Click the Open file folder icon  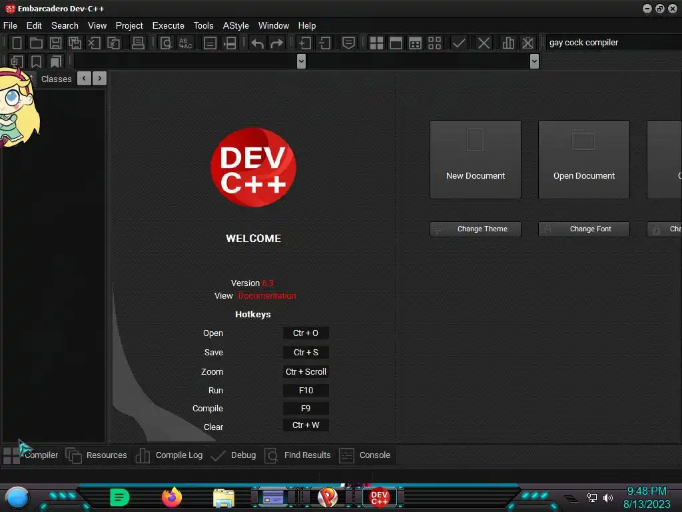pos(36,43)
